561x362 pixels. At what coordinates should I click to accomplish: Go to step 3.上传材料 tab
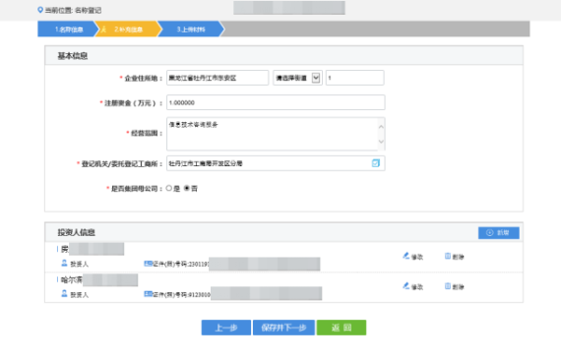tap(191, 29)
